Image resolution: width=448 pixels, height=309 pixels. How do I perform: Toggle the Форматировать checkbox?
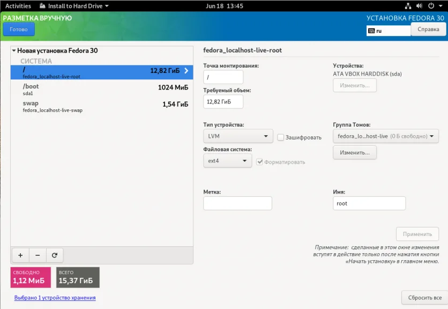point(259,162)
